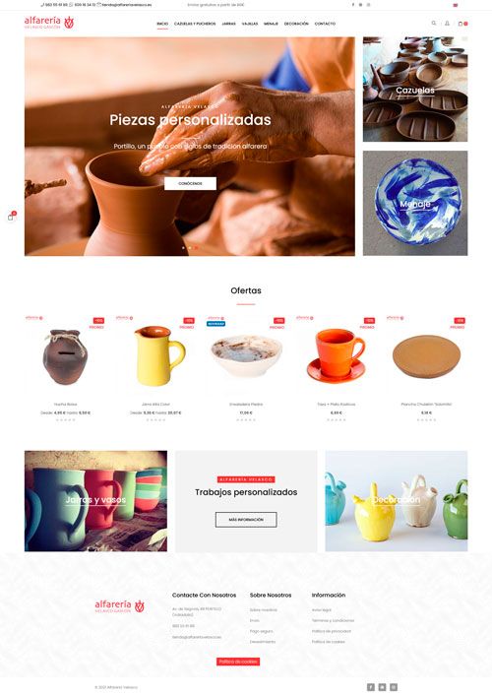Open Facebook icon in the top bar
Viewport: 492px width, 697px height.
pos(353,5)
